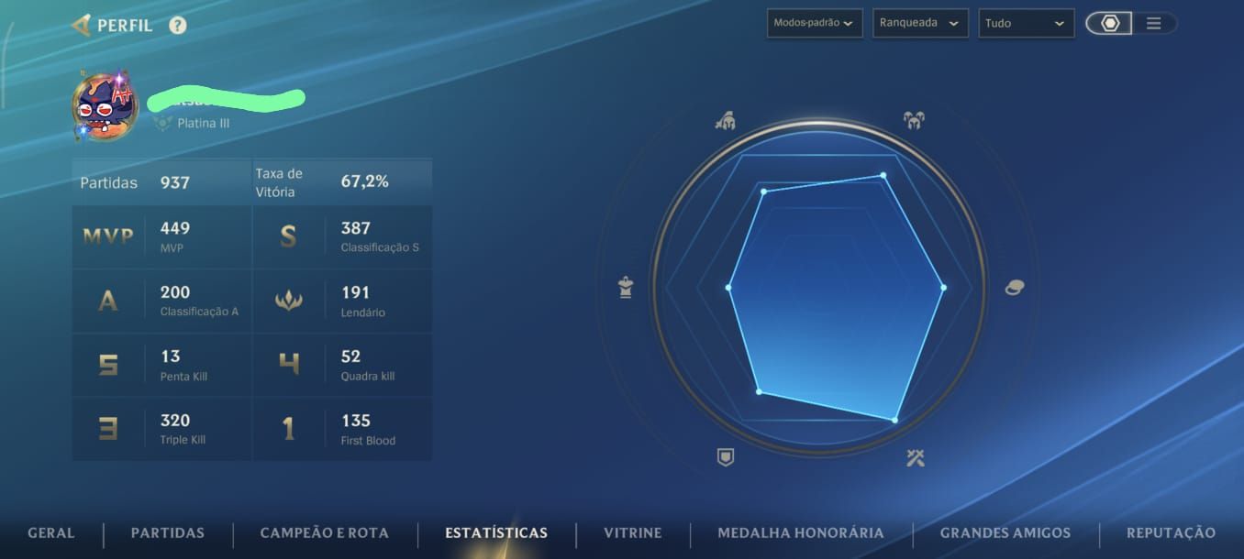Open the Campeão e Rota tab
The height and width of the screenshot is (559, 1244).
(x=325, y=532)
